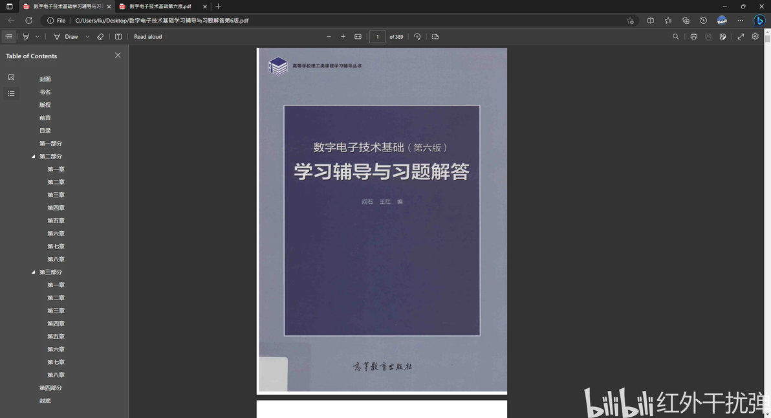Open the profile avatar menu

click(x=722, y=21)
